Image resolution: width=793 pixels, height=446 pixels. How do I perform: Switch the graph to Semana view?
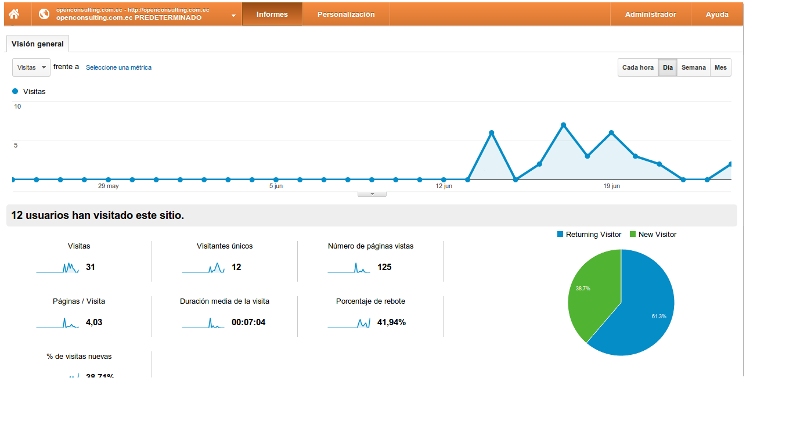pyautogui.click(x=693, y=68)
